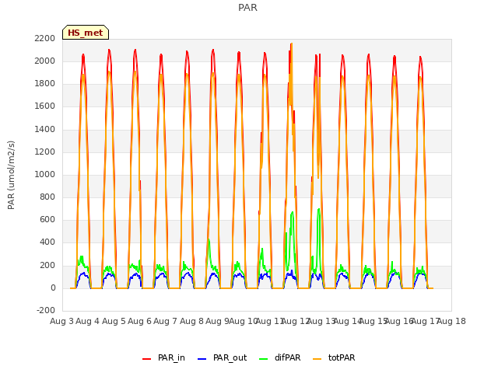
Task: Click the green difPAR peak near 430 on Aug 8
Action: click(x=209, y=239)
